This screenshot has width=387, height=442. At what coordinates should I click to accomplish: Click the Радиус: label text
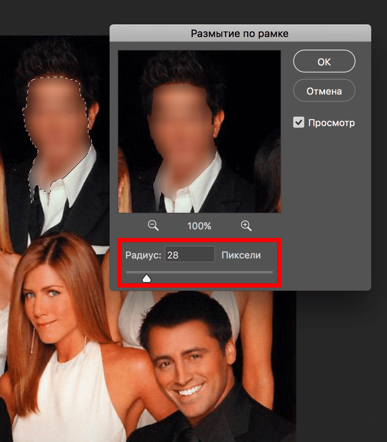pyautogui.click(x=143, y=255)
